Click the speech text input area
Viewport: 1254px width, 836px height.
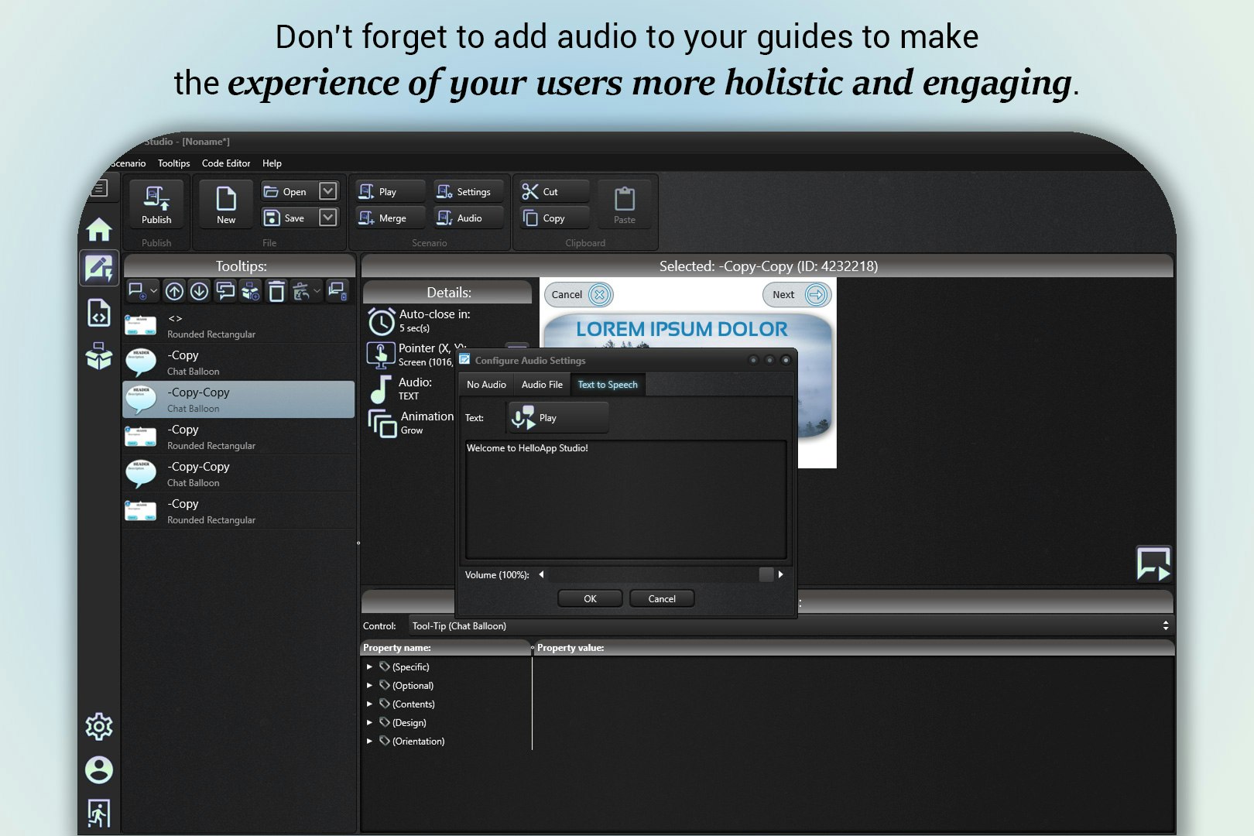pyautogui.click(x=625, y=499)
